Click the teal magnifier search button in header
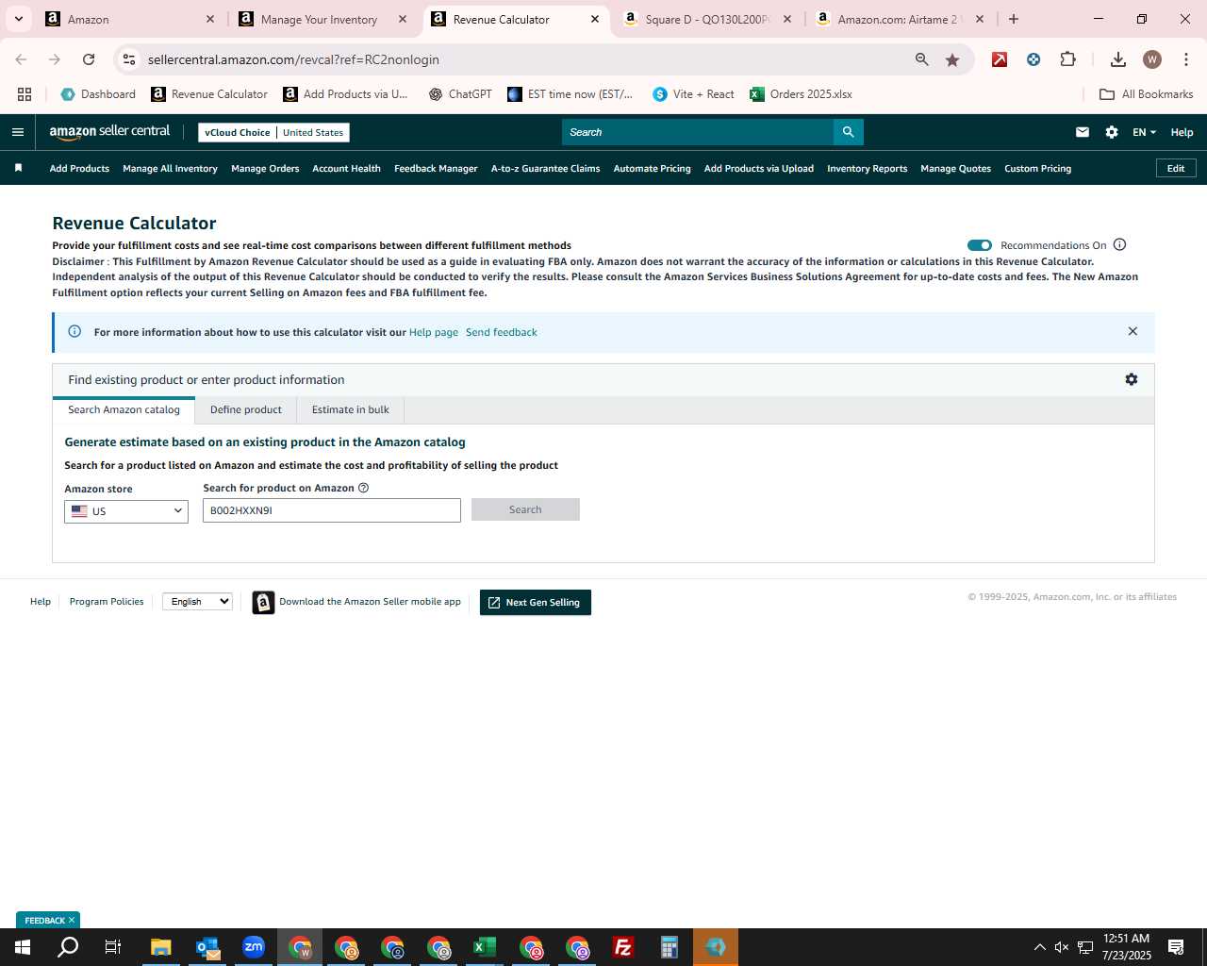Screen dimensions: 1207x966 pyautogui.click(x=848, y=132)
